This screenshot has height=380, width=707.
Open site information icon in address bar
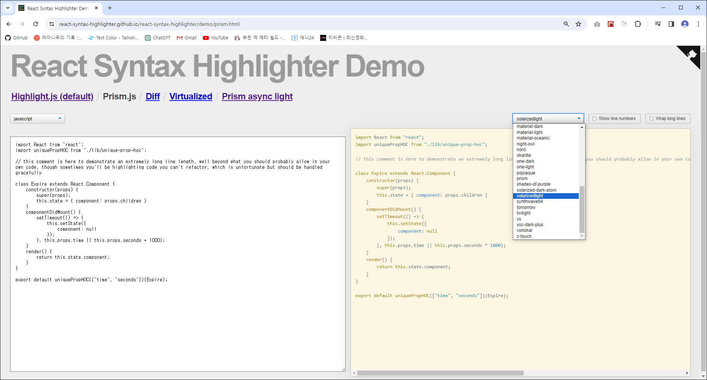52,24
